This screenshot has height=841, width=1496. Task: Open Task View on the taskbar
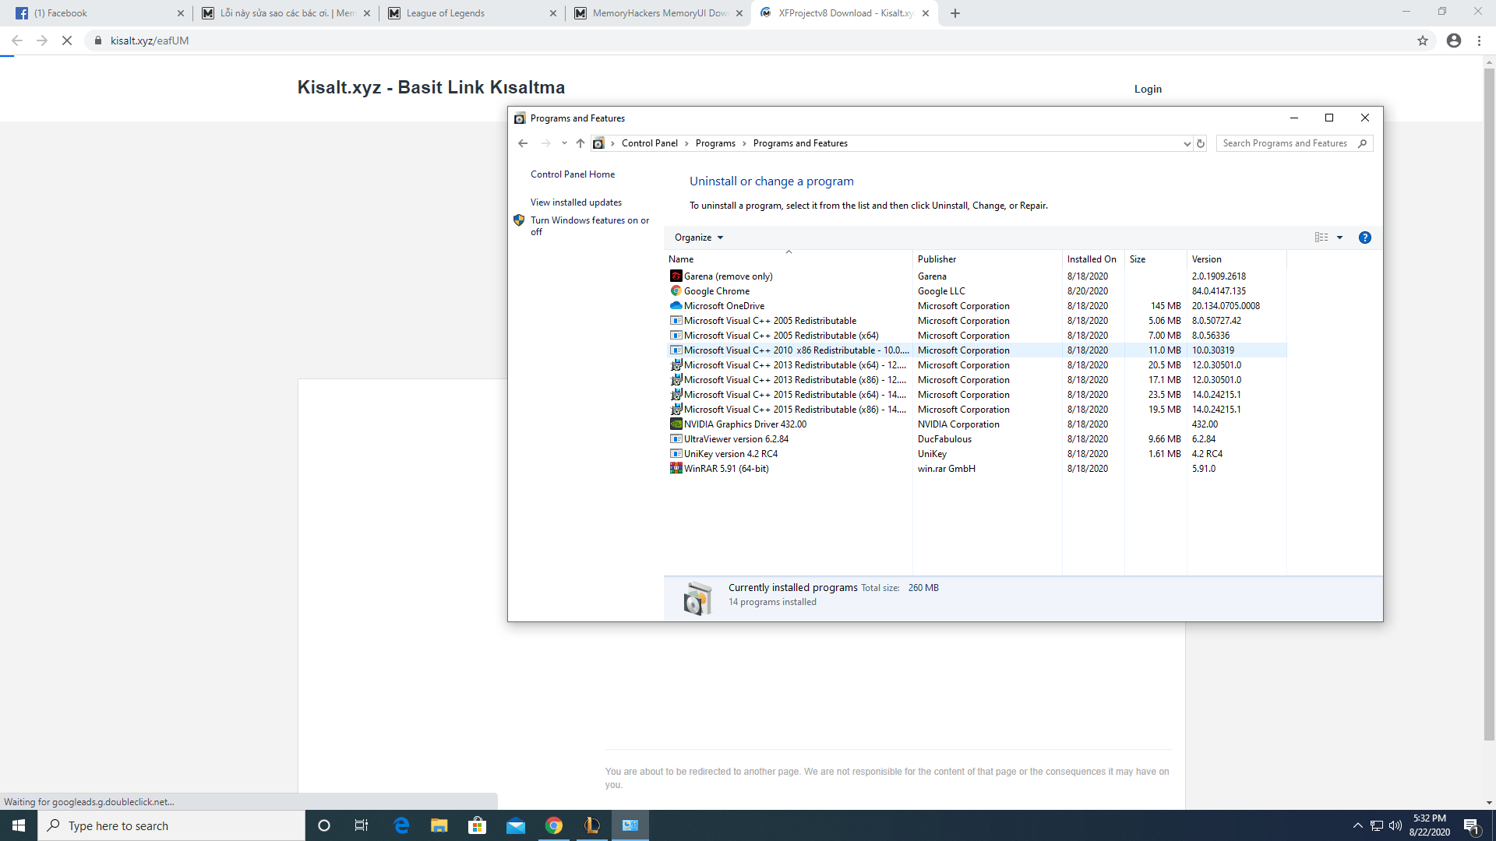[362, 825]
